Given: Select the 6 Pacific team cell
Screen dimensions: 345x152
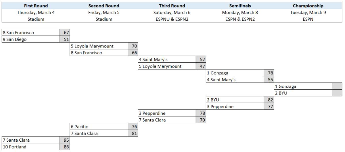Looking at the screenshot, I should [98, 127].
